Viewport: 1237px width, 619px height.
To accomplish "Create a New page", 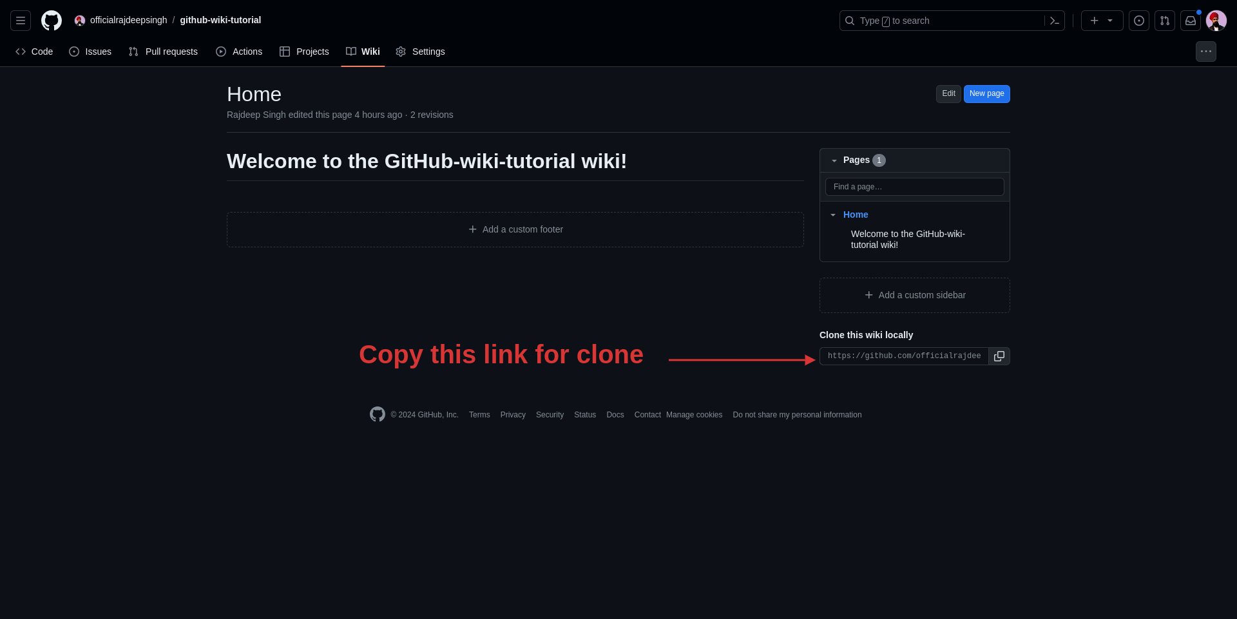I will (987, 94).
